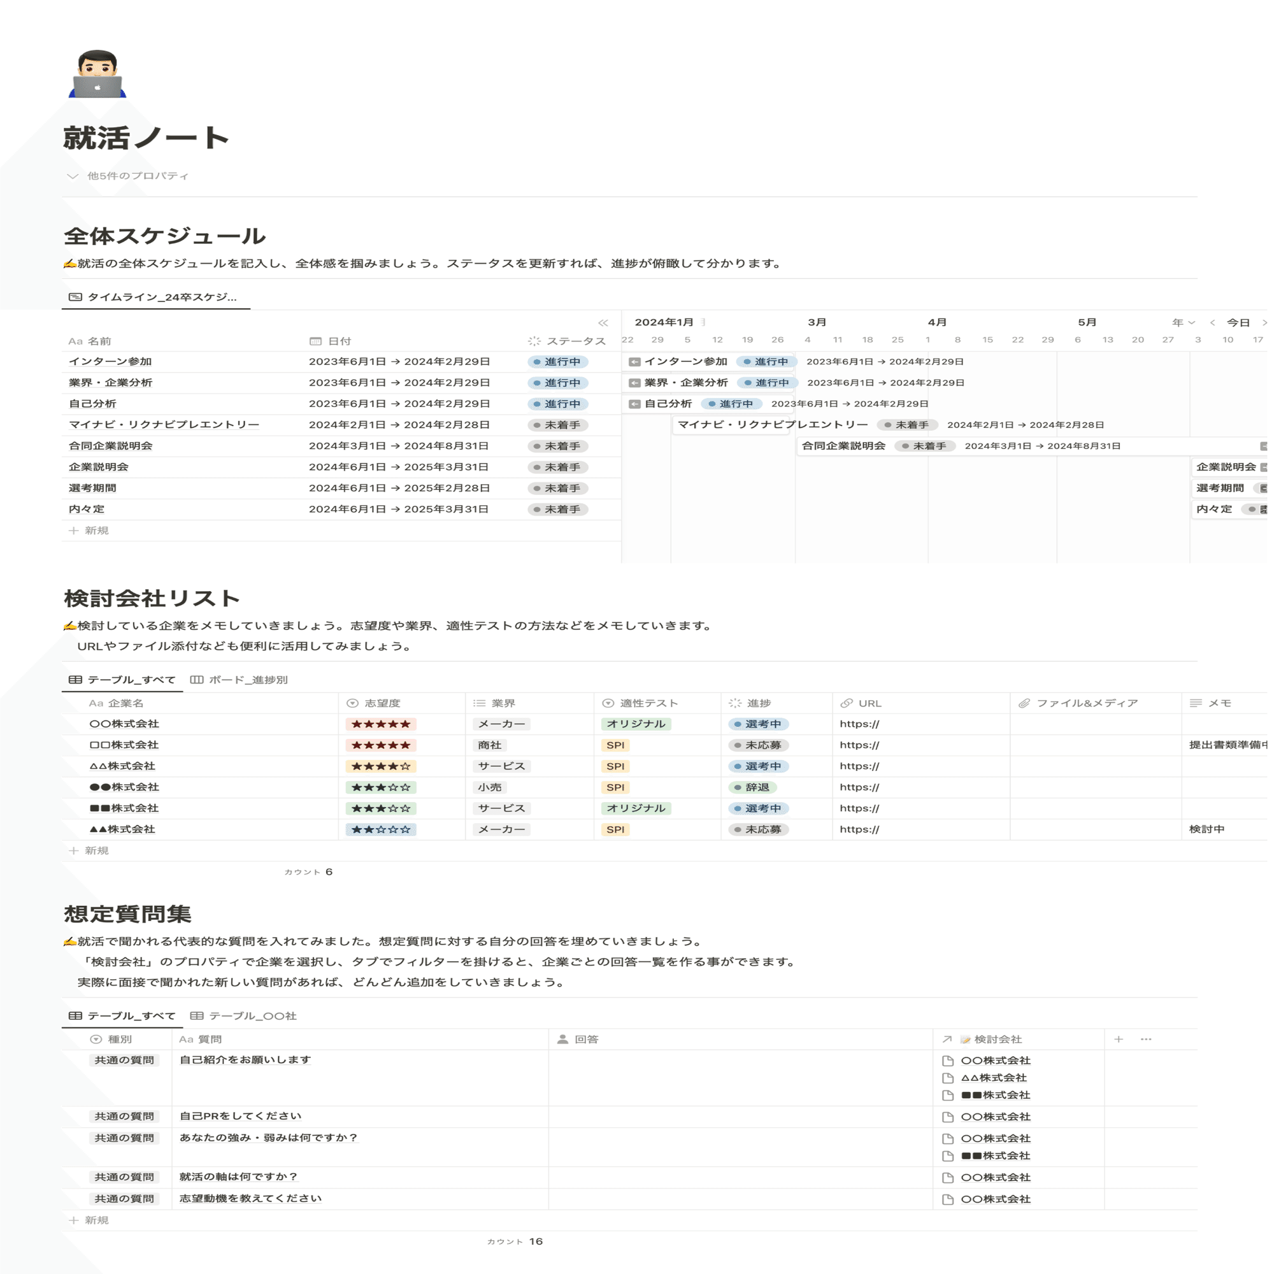Click the 進捗 column header status icon
The width and height of the screenshot is (1274, 1274).
(x=735, y=704)
